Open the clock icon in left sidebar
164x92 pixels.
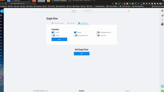tap(1, 34)
